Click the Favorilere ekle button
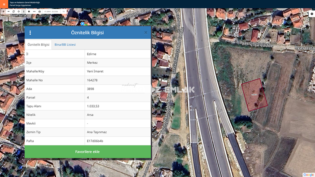Image resolution: width=315 pixels, height=177 pixels. (87, 152)
